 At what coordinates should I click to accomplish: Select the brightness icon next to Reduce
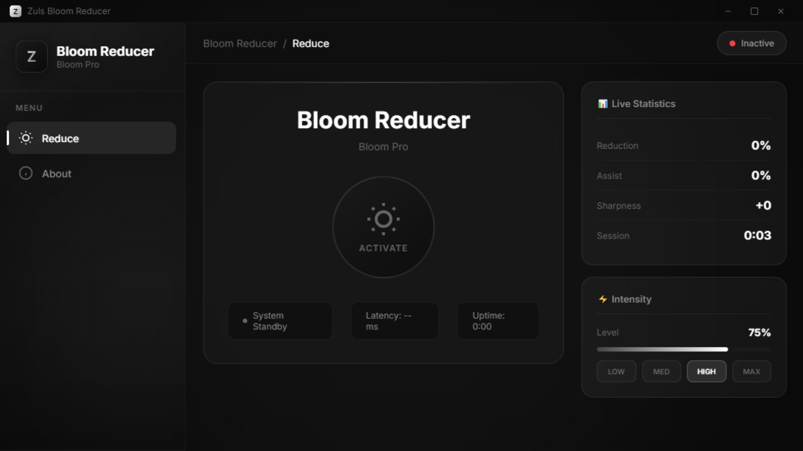[x=26, y=138]
